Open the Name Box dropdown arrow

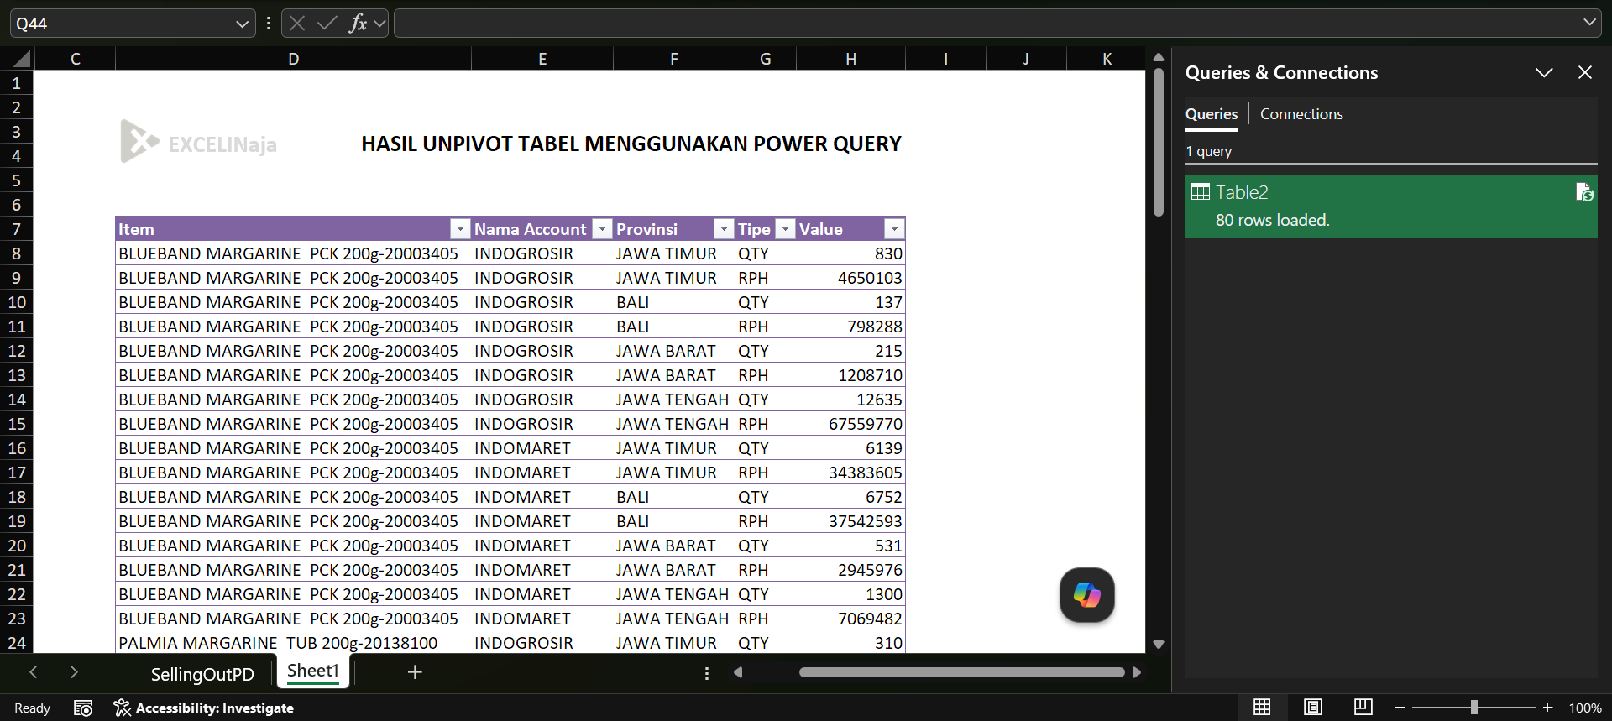click(242, 24)
